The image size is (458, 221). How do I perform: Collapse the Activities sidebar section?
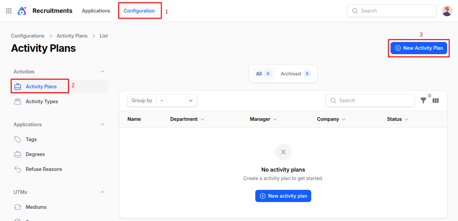point(102,72)
